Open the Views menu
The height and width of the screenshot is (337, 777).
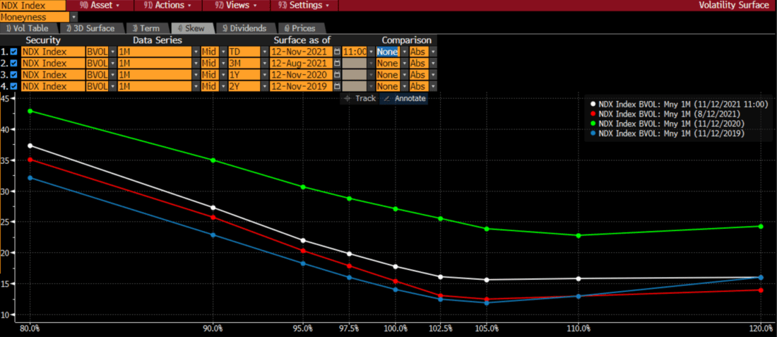tap(237, 6)
